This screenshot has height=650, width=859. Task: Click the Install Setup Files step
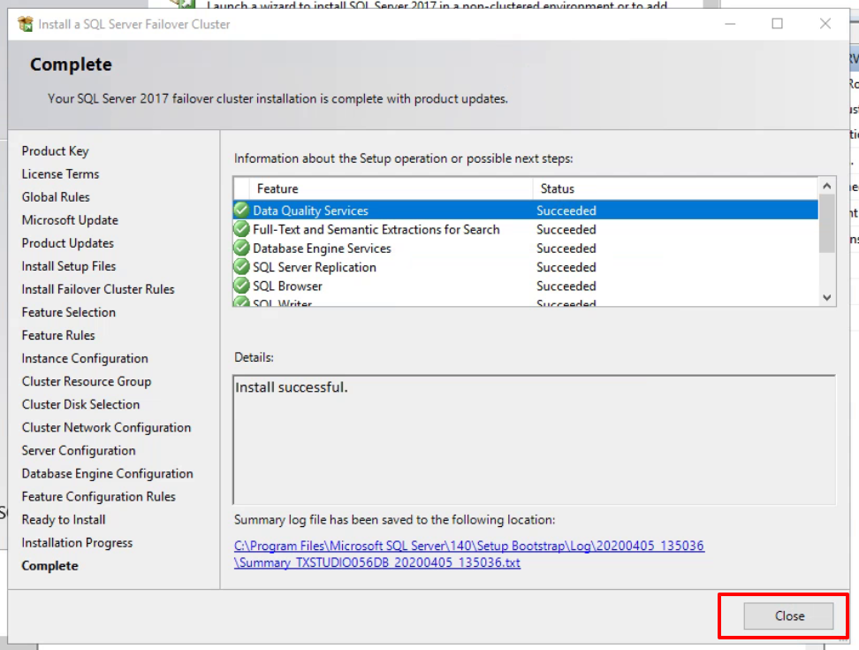click(x=68, y=266)
